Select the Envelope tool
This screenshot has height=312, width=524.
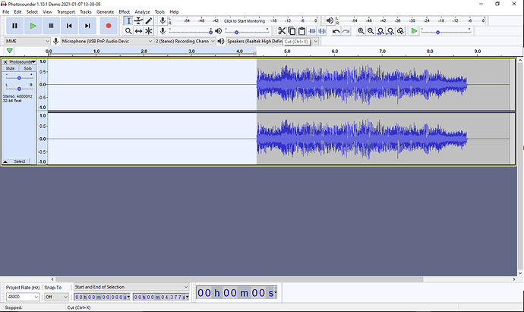pos(138,21)
